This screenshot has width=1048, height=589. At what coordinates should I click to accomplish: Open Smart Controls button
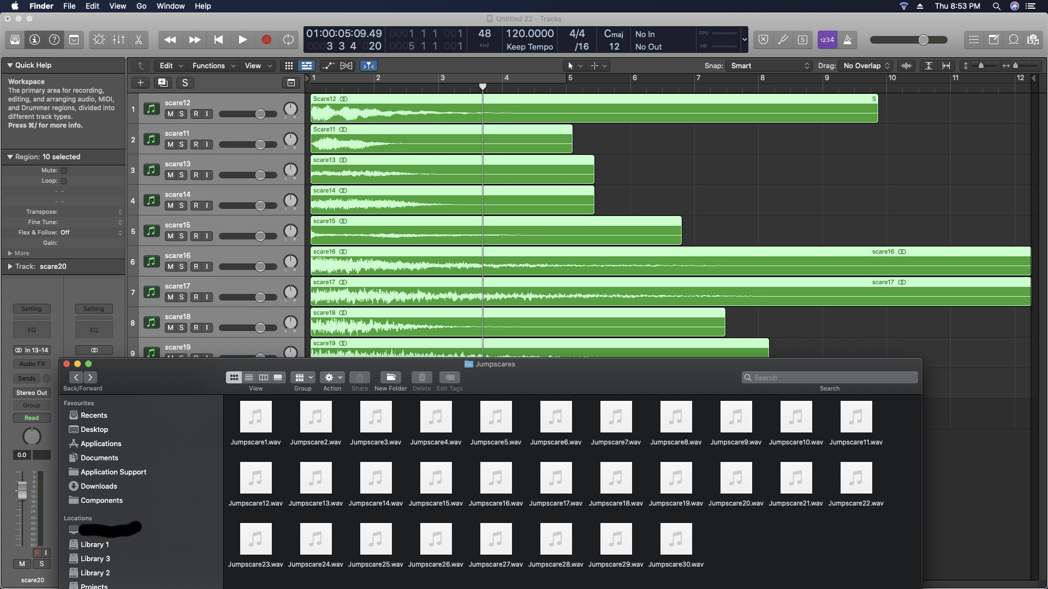(x=99, y=40)
